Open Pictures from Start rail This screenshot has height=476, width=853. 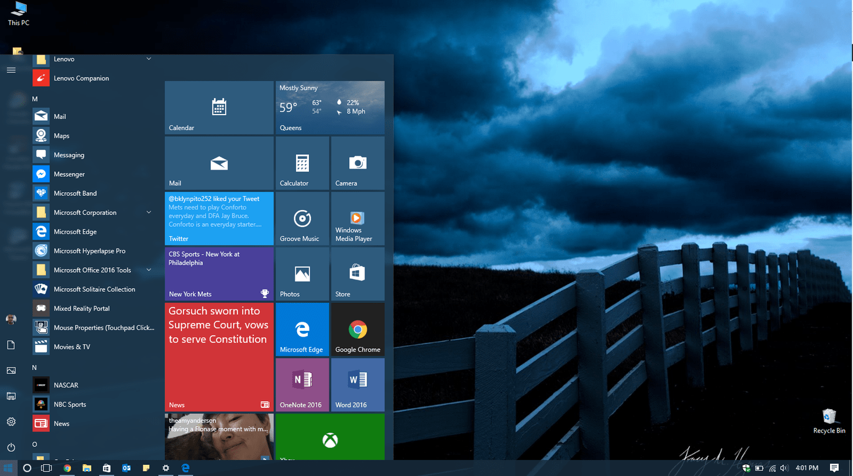(11, 371)
